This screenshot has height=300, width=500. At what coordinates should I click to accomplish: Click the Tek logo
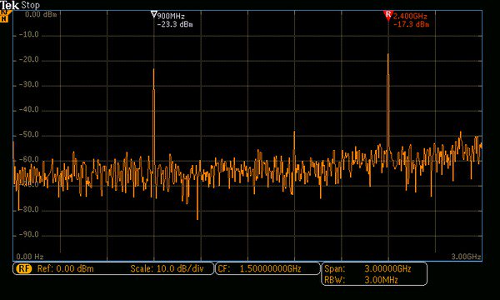[x=9, y=5]
